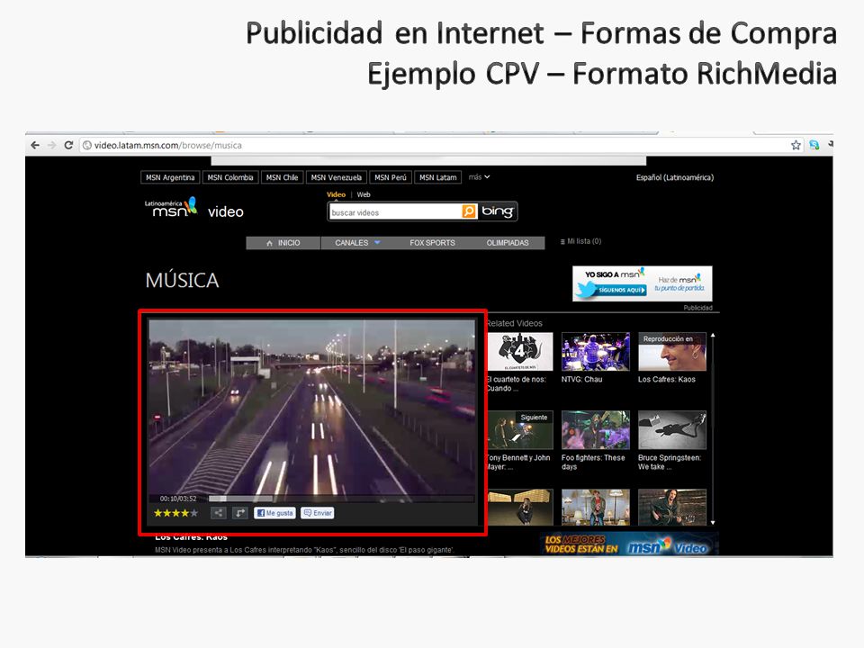Click 'Los mejores videos están en MSN Video' banner

point(629,544)
